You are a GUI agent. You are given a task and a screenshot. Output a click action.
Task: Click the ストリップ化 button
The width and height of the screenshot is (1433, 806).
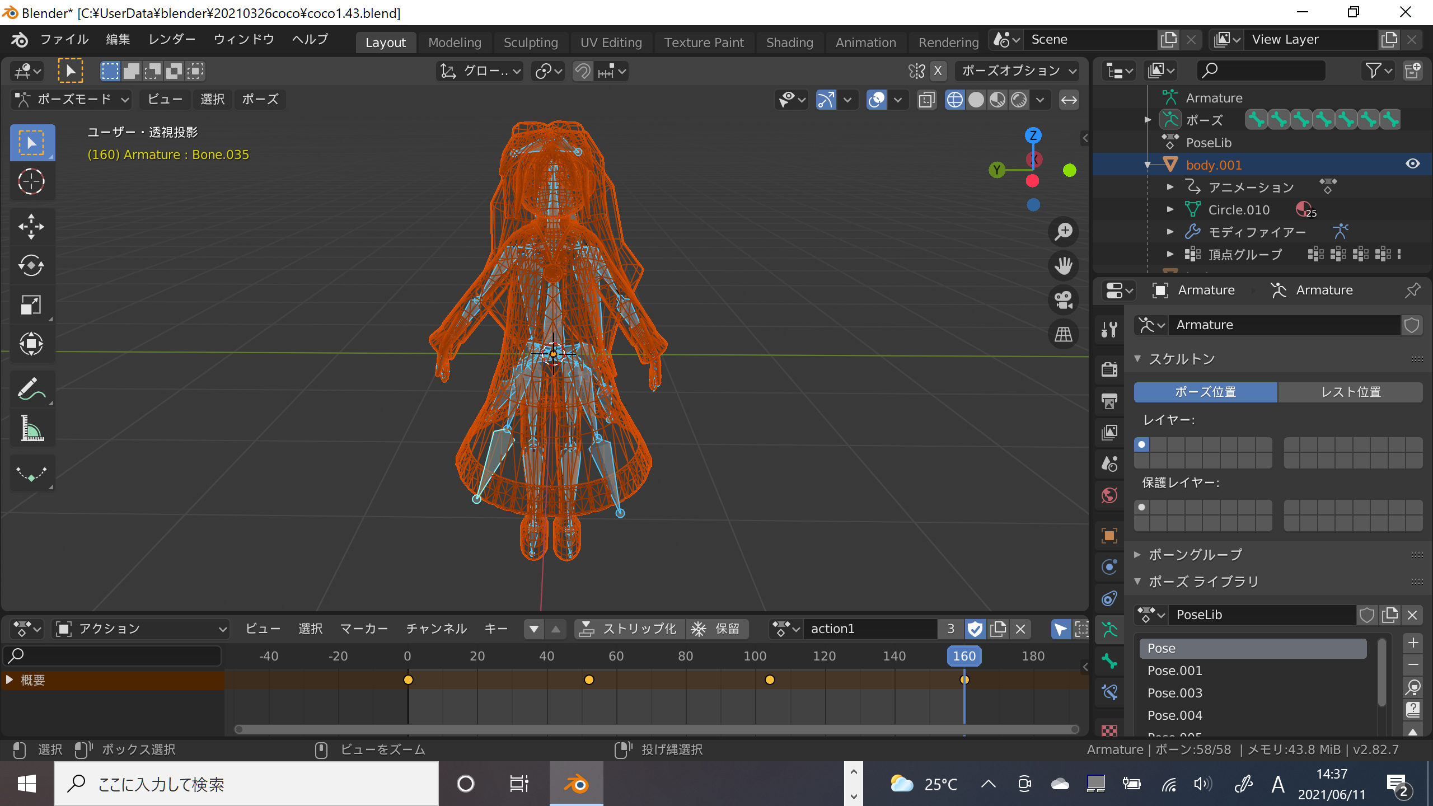(x=629, y=629)
